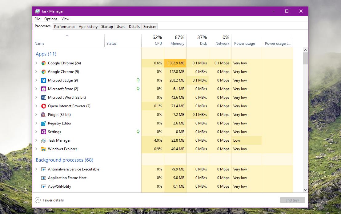Switch to the Performance tab
Viewport: 341px width, 214px height.
click(65, 27)
